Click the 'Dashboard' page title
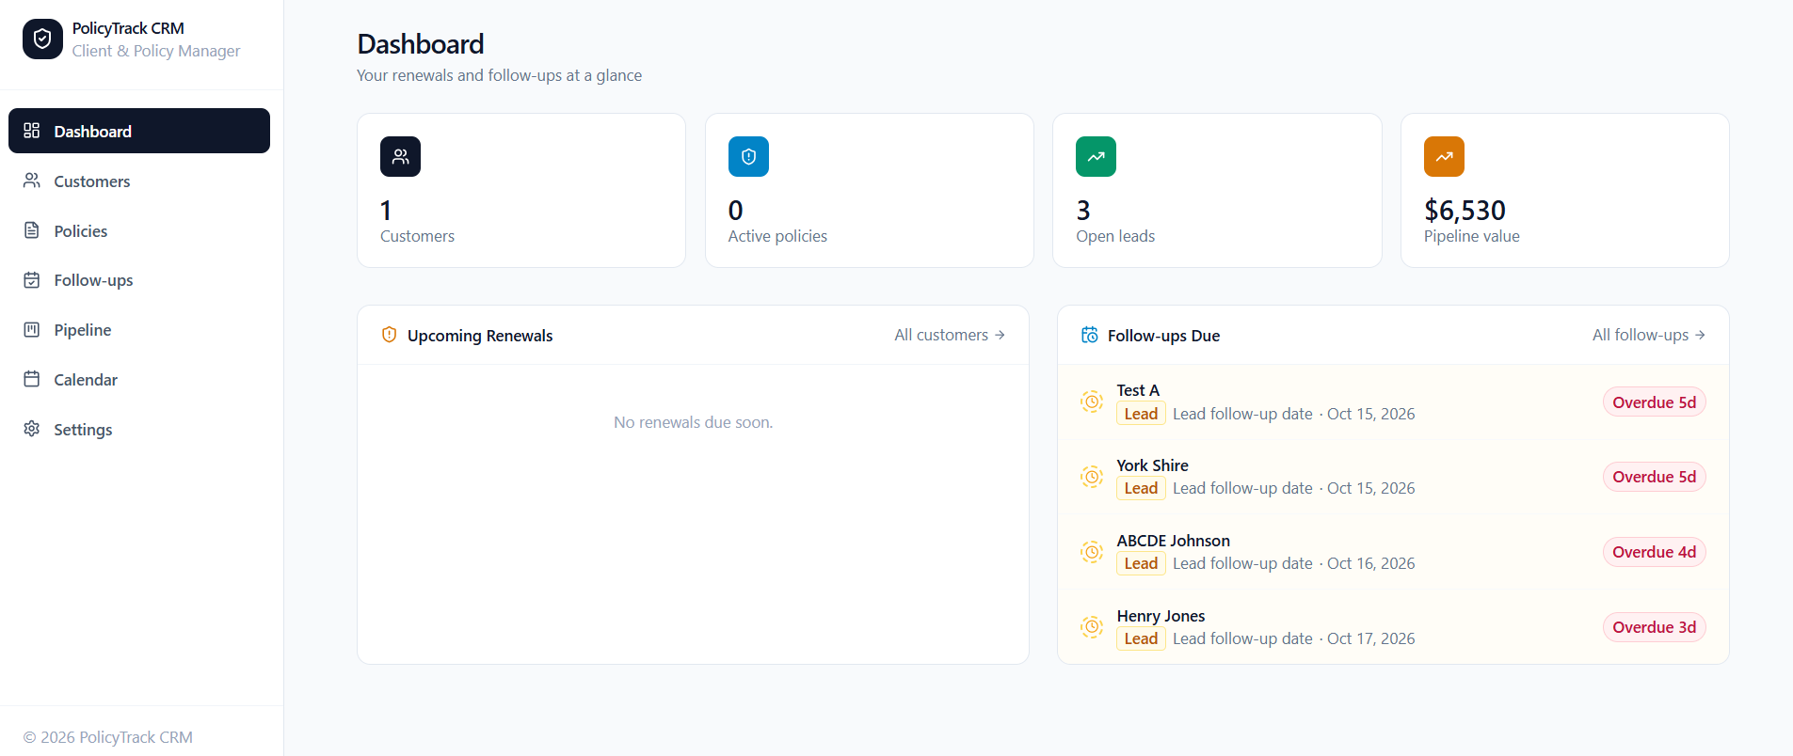Image resolution: width=1793 pixels, height=756 pixels. [421, 44]
